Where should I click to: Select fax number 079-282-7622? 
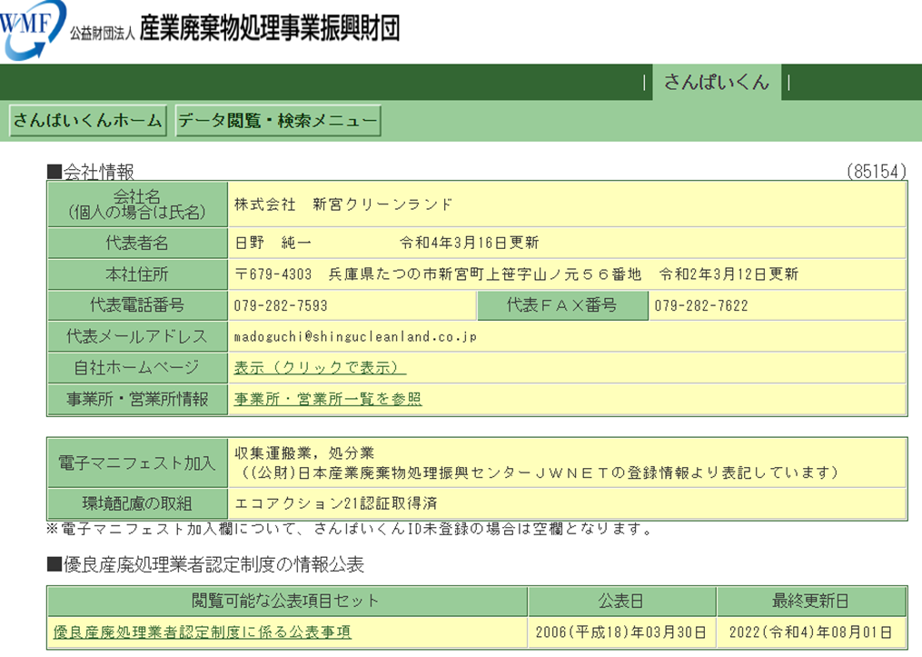pos(701,306)
